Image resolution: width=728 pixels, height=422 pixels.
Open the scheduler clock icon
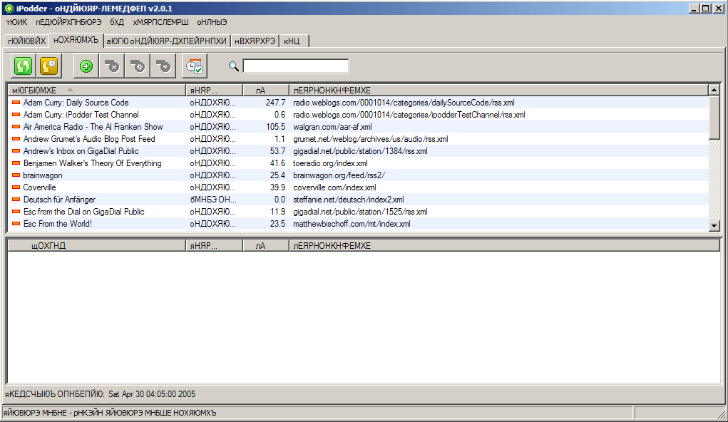[x=194, y=66]
